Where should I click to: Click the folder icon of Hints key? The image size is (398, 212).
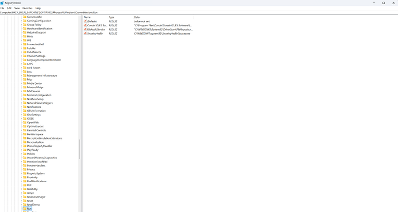[25, 36]
